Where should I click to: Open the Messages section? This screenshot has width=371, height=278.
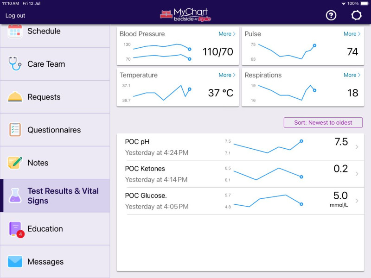tap(55, 261)
